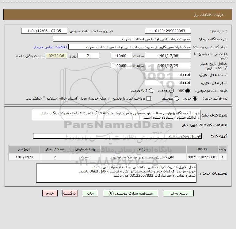Image resolution: width=236 pixels, height=229 pixels.
Task: Click the product code cell 4082100402760001
Action: (202, 157)
